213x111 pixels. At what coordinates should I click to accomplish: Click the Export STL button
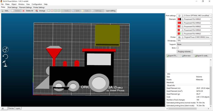pos(173,56)
